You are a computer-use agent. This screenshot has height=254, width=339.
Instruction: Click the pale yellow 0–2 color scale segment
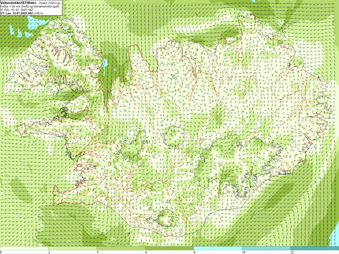[x=24, y=248]
